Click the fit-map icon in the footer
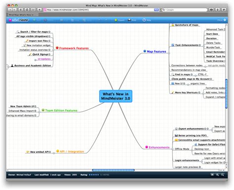 pyautogui.click(x=212, y=175)
